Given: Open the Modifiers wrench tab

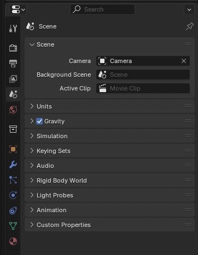Looking at the screenshot, I should point(13,165).
